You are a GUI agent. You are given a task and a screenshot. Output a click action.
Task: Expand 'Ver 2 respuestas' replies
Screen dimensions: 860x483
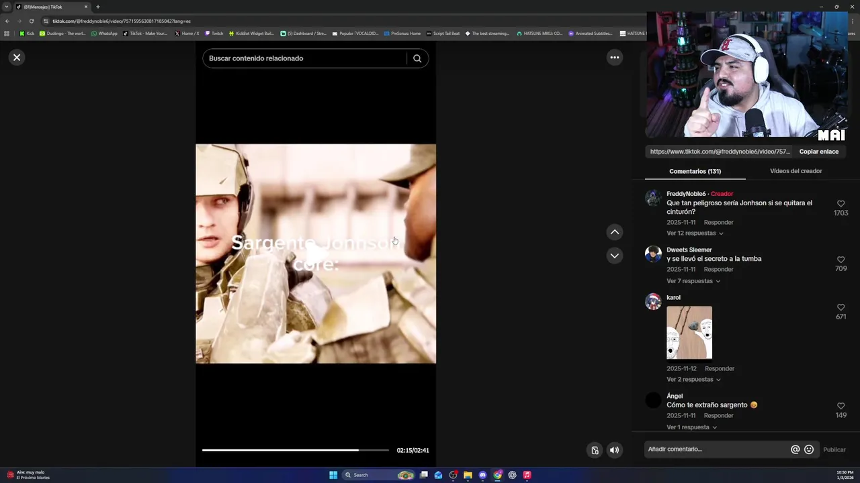pos(693,380)
